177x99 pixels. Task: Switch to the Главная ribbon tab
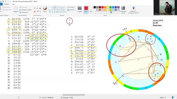point(6,4)
